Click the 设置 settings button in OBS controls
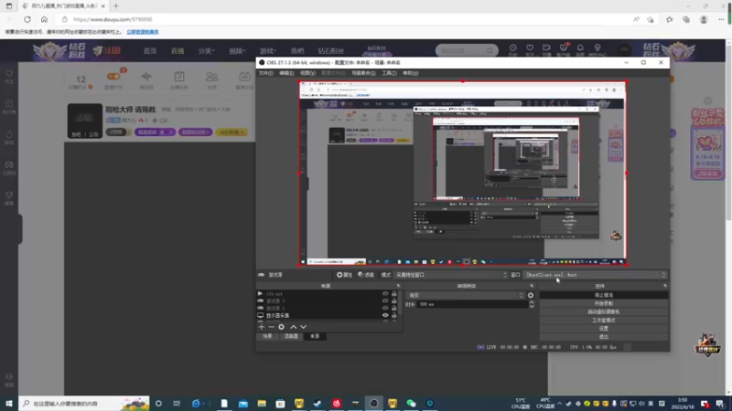Viewport: 732px width, 411px height. point(604,329)
